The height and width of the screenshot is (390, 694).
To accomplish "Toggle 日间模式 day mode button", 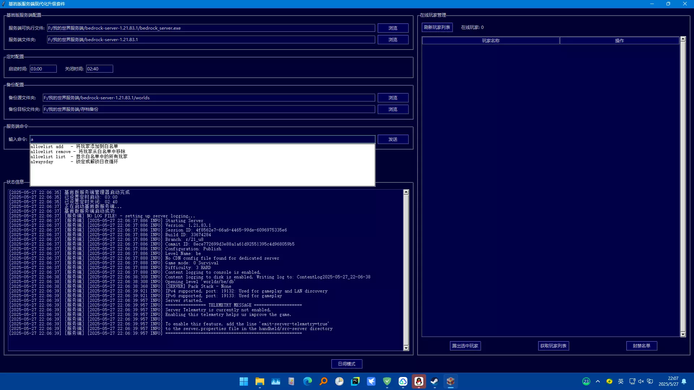I will point(347,364).
